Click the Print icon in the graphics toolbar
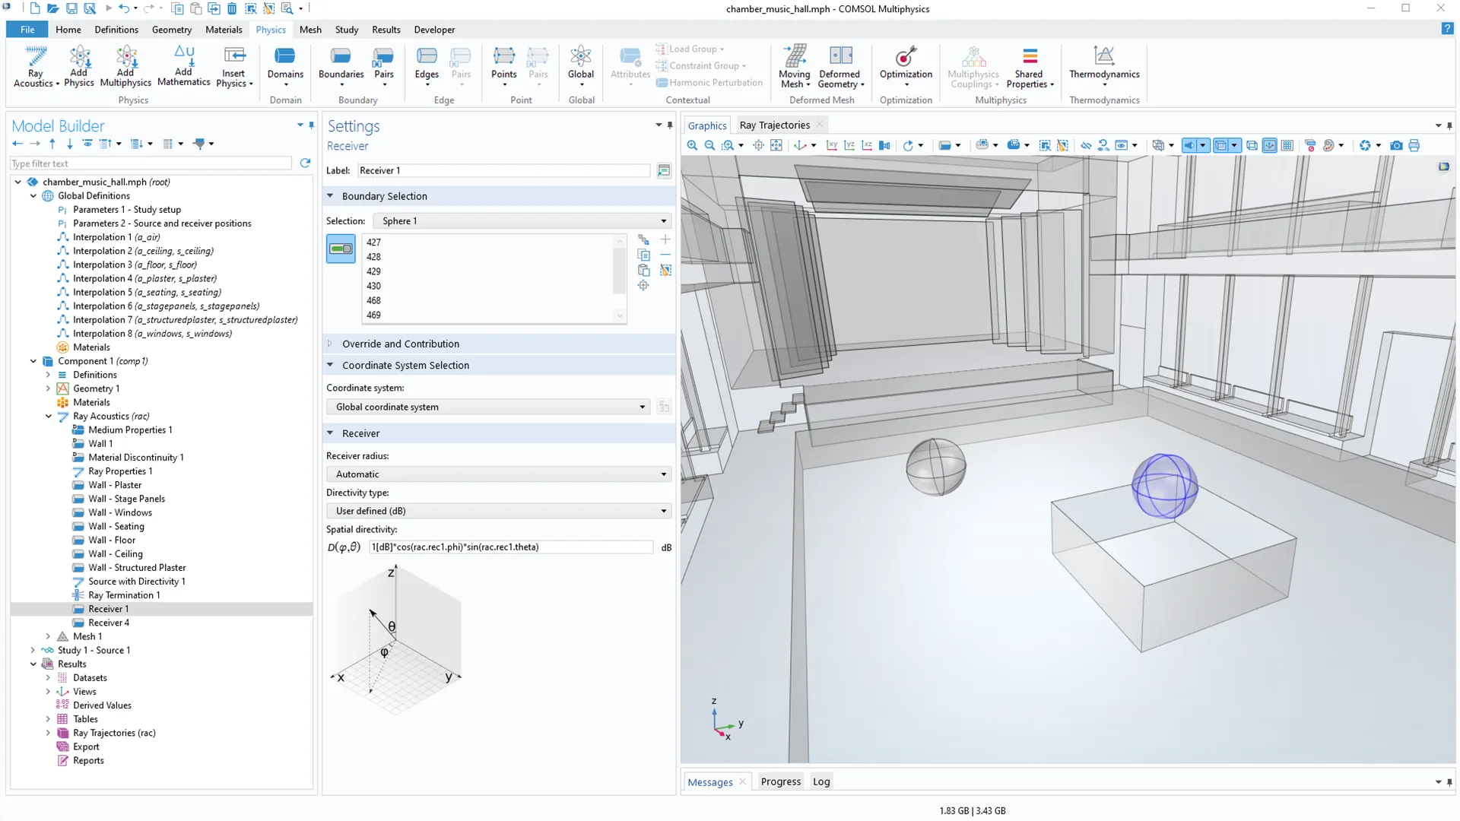Viewport: 1460px width, 821px height. pyautogui.click(x=1414, y=145)
